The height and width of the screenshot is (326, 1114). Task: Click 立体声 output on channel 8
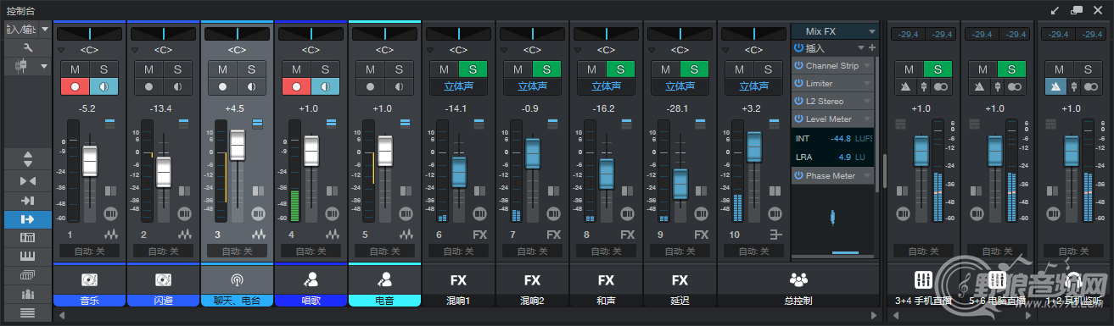(606, 86)
